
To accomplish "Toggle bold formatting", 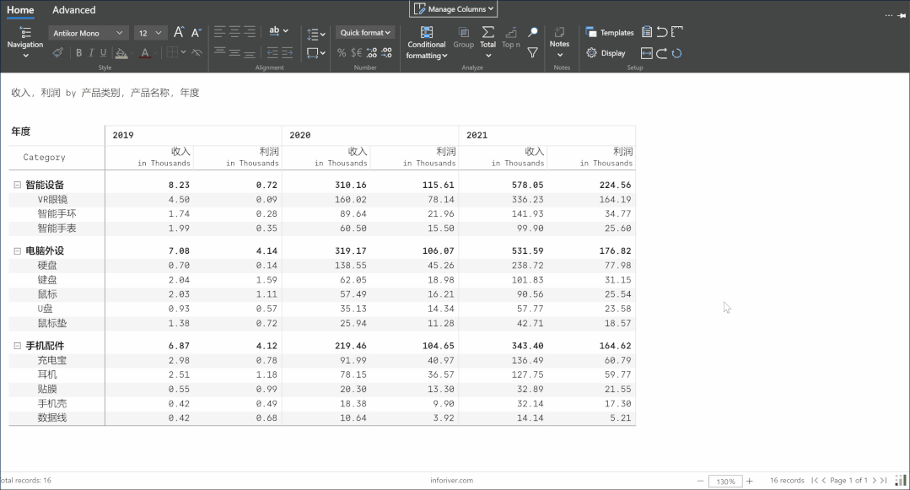I will tap(79, 53).
